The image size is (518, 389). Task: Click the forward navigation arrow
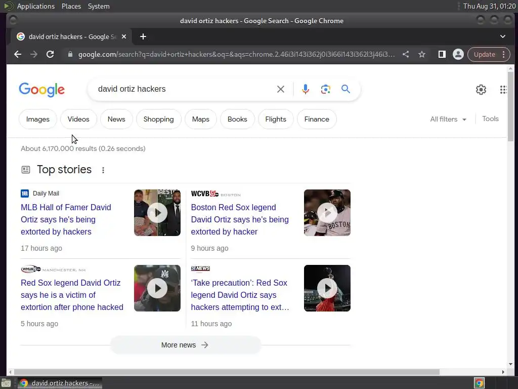[x=34, y=54]
